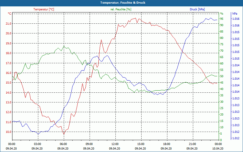Click the 12:00 time axis label
The height and width of the screenshot is (152, 243).
(115, 144)
